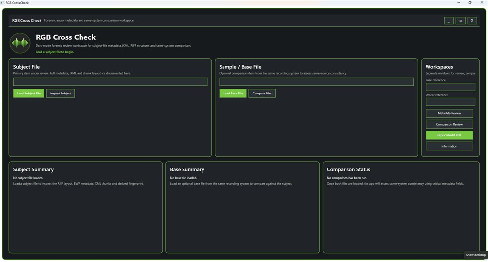The height and width of the screenshot is (262, 488).
Task: Click the small app icon in the OS title bar
Action: tap(2, 3)
